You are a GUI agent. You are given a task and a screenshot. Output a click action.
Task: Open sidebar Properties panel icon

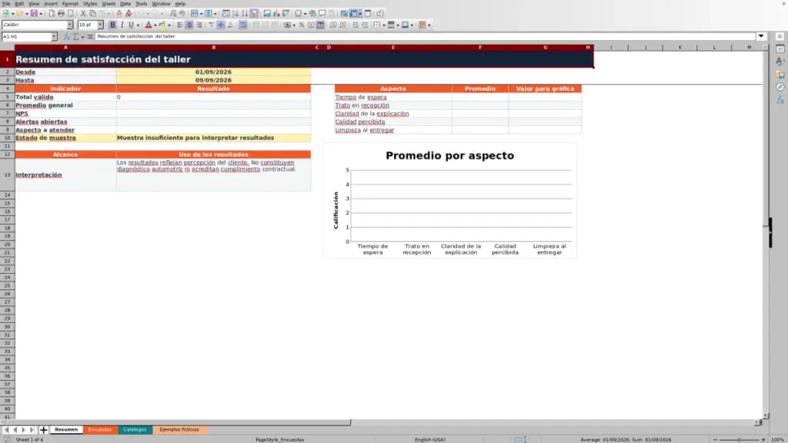[780, 48]
